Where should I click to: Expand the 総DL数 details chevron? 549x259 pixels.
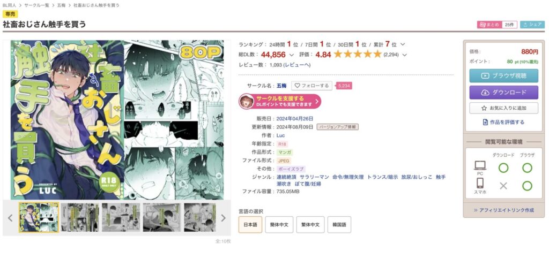coord(291,55)
